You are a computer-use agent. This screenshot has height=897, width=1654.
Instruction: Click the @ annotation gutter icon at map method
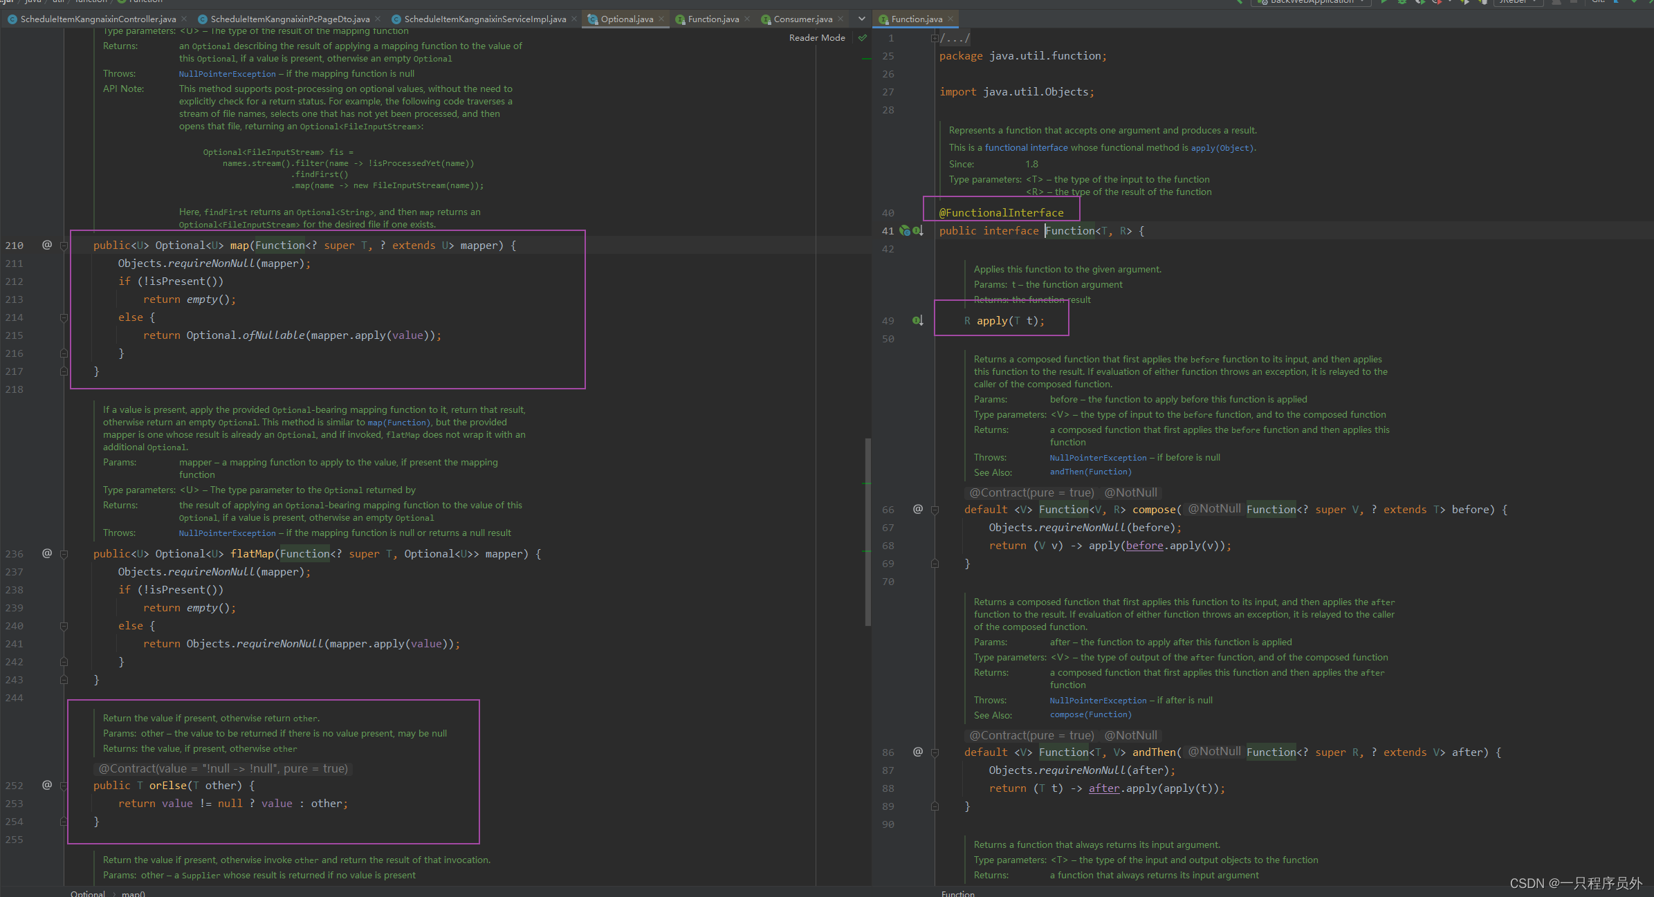click(x=47, y=245)
